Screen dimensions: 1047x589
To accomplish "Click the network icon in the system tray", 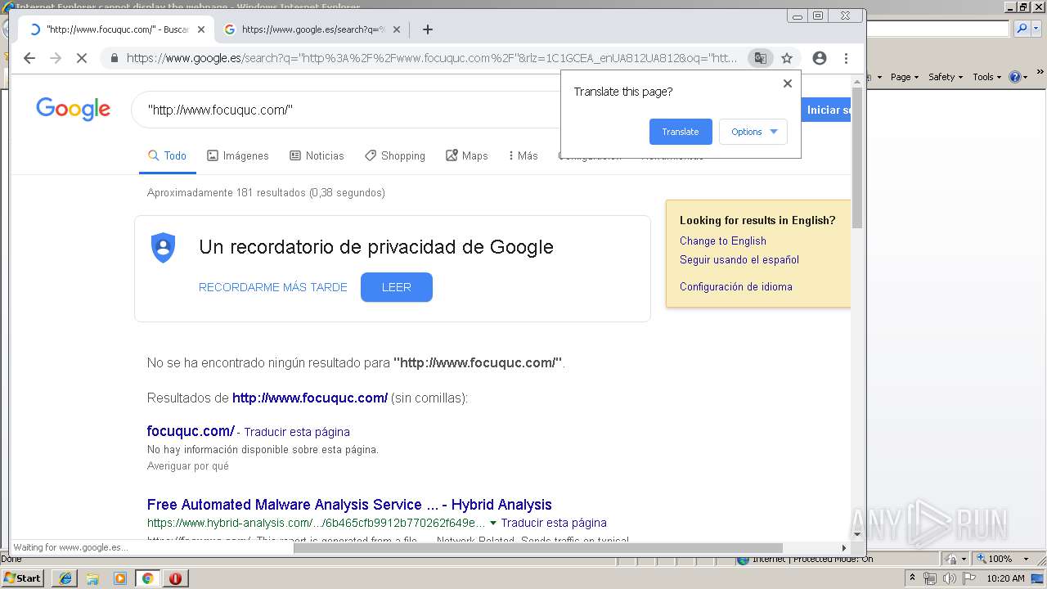I will point(930,578).
